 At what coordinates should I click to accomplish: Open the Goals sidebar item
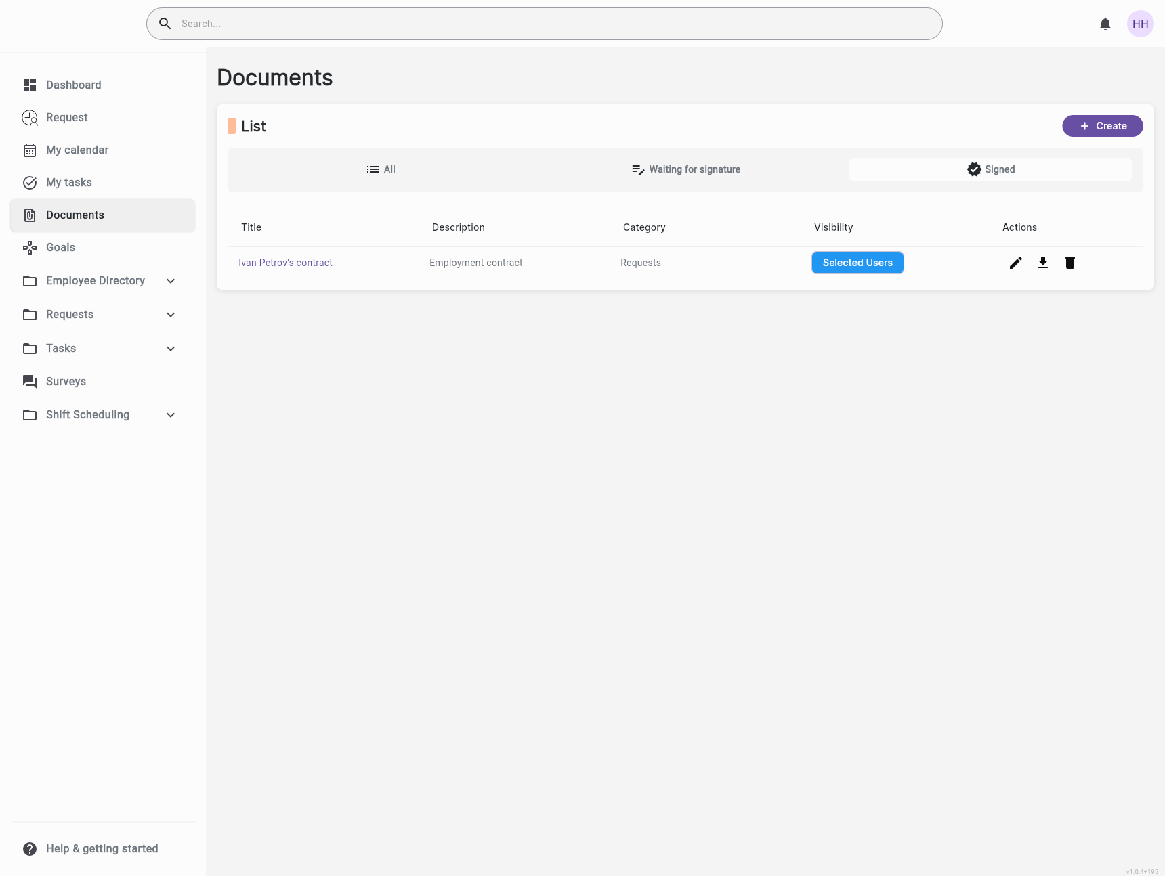(60, 247)
